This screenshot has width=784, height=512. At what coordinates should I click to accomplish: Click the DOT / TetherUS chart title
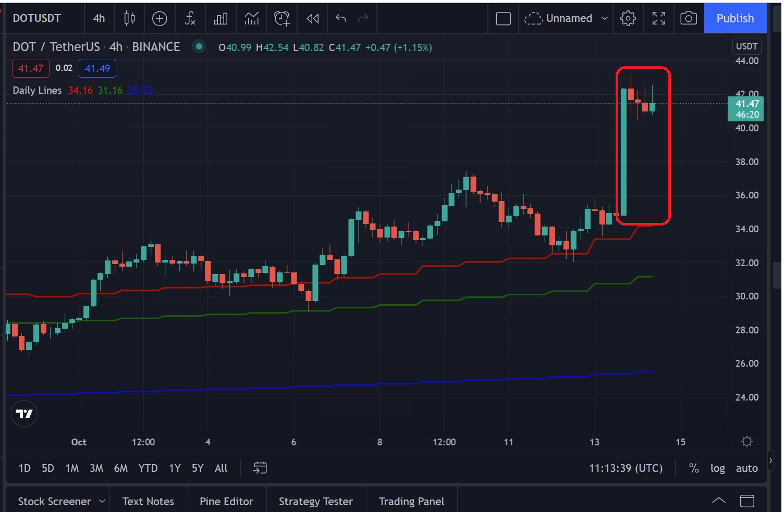click(x=56, y=47)
